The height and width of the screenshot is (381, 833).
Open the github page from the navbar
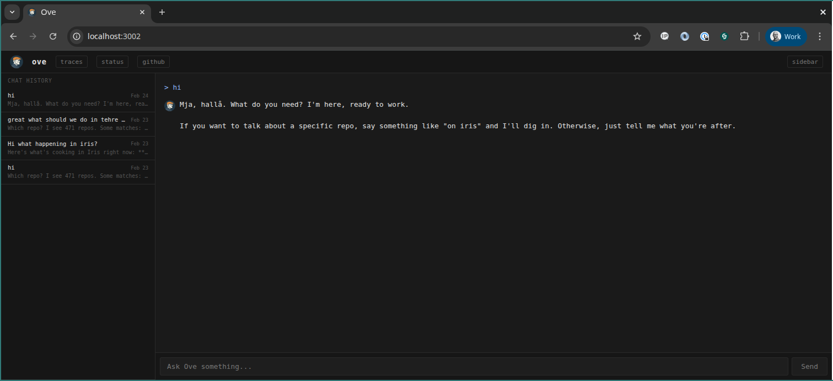click(x=153, y=61)
